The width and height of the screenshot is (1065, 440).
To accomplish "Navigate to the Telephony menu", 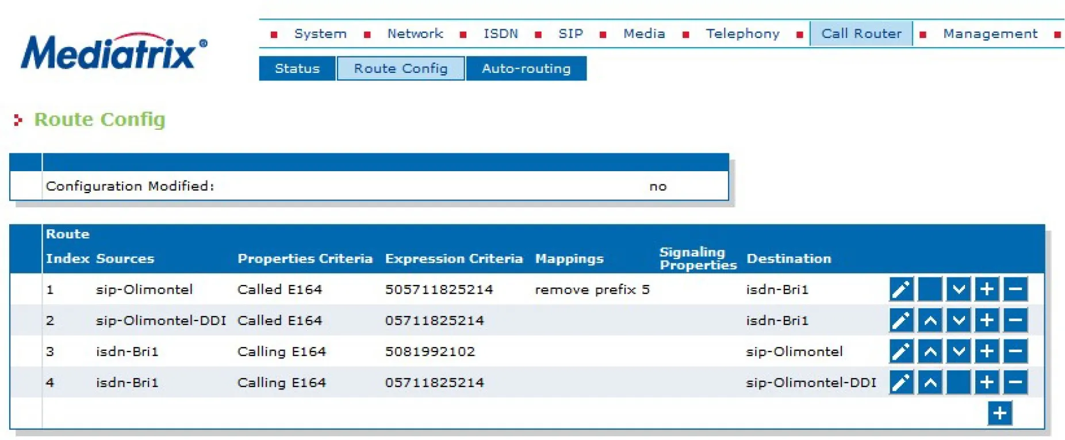I will click(742, 34).
